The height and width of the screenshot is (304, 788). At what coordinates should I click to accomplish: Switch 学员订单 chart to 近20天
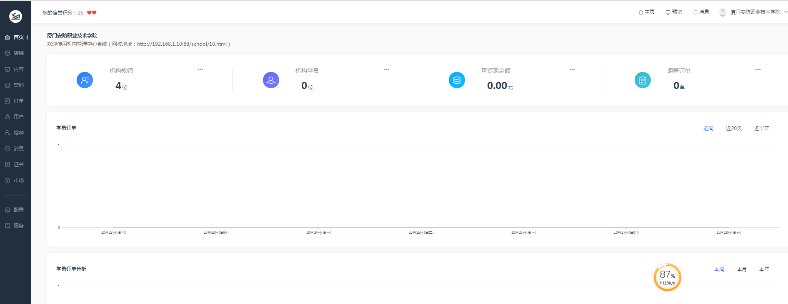click(733, 129)
